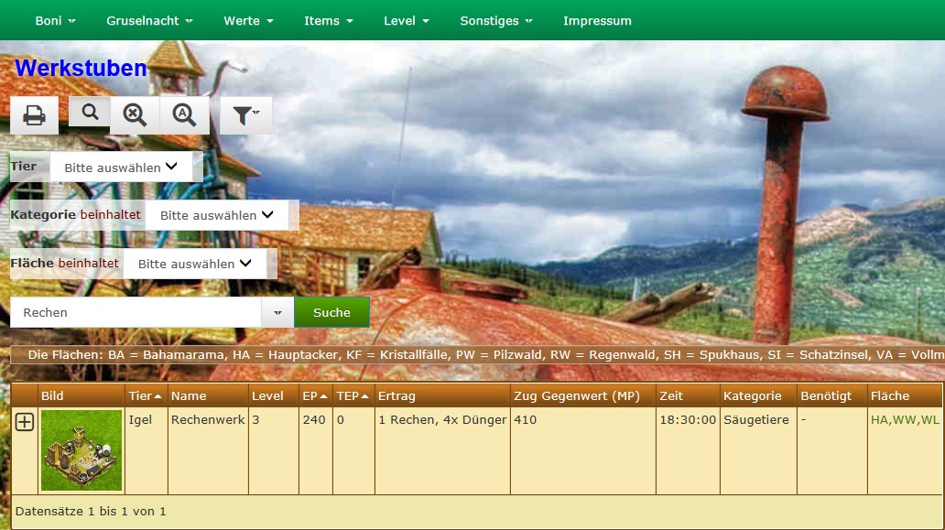The height and width of the screenshot is (530, 945).
Task: Open the Rechenwerk building thumbnail
Action: point(81,449)
